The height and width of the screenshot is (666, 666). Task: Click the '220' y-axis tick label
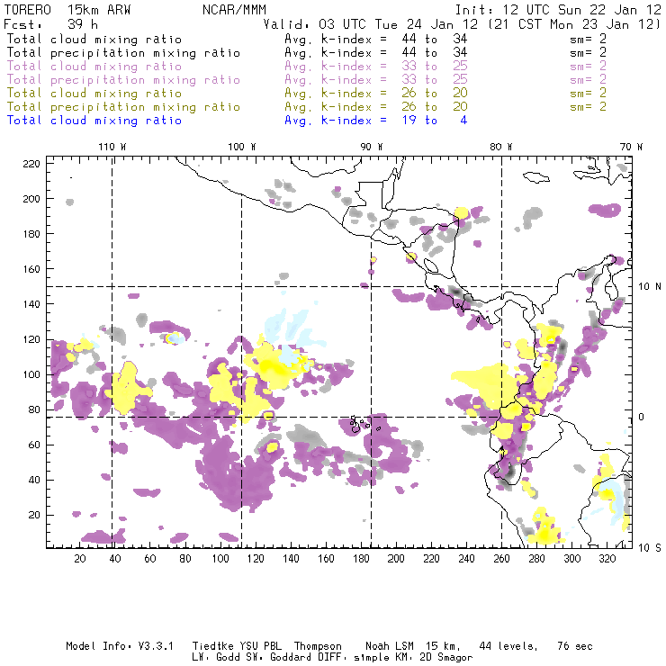point(31,164)
